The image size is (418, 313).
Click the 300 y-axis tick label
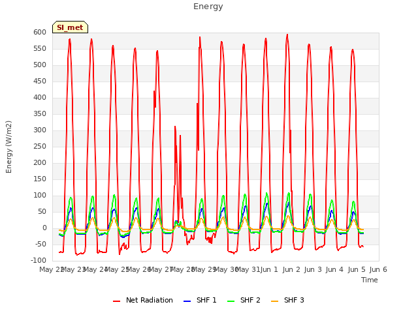[x=40, y=130]
